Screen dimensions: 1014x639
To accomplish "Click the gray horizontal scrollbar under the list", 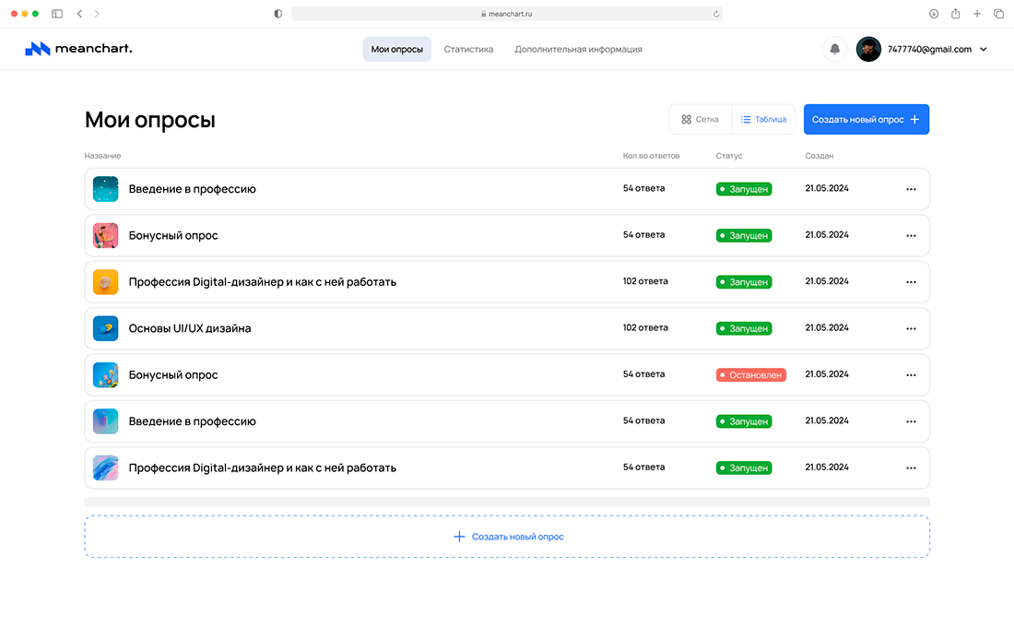I will click(x=507, y=503).
